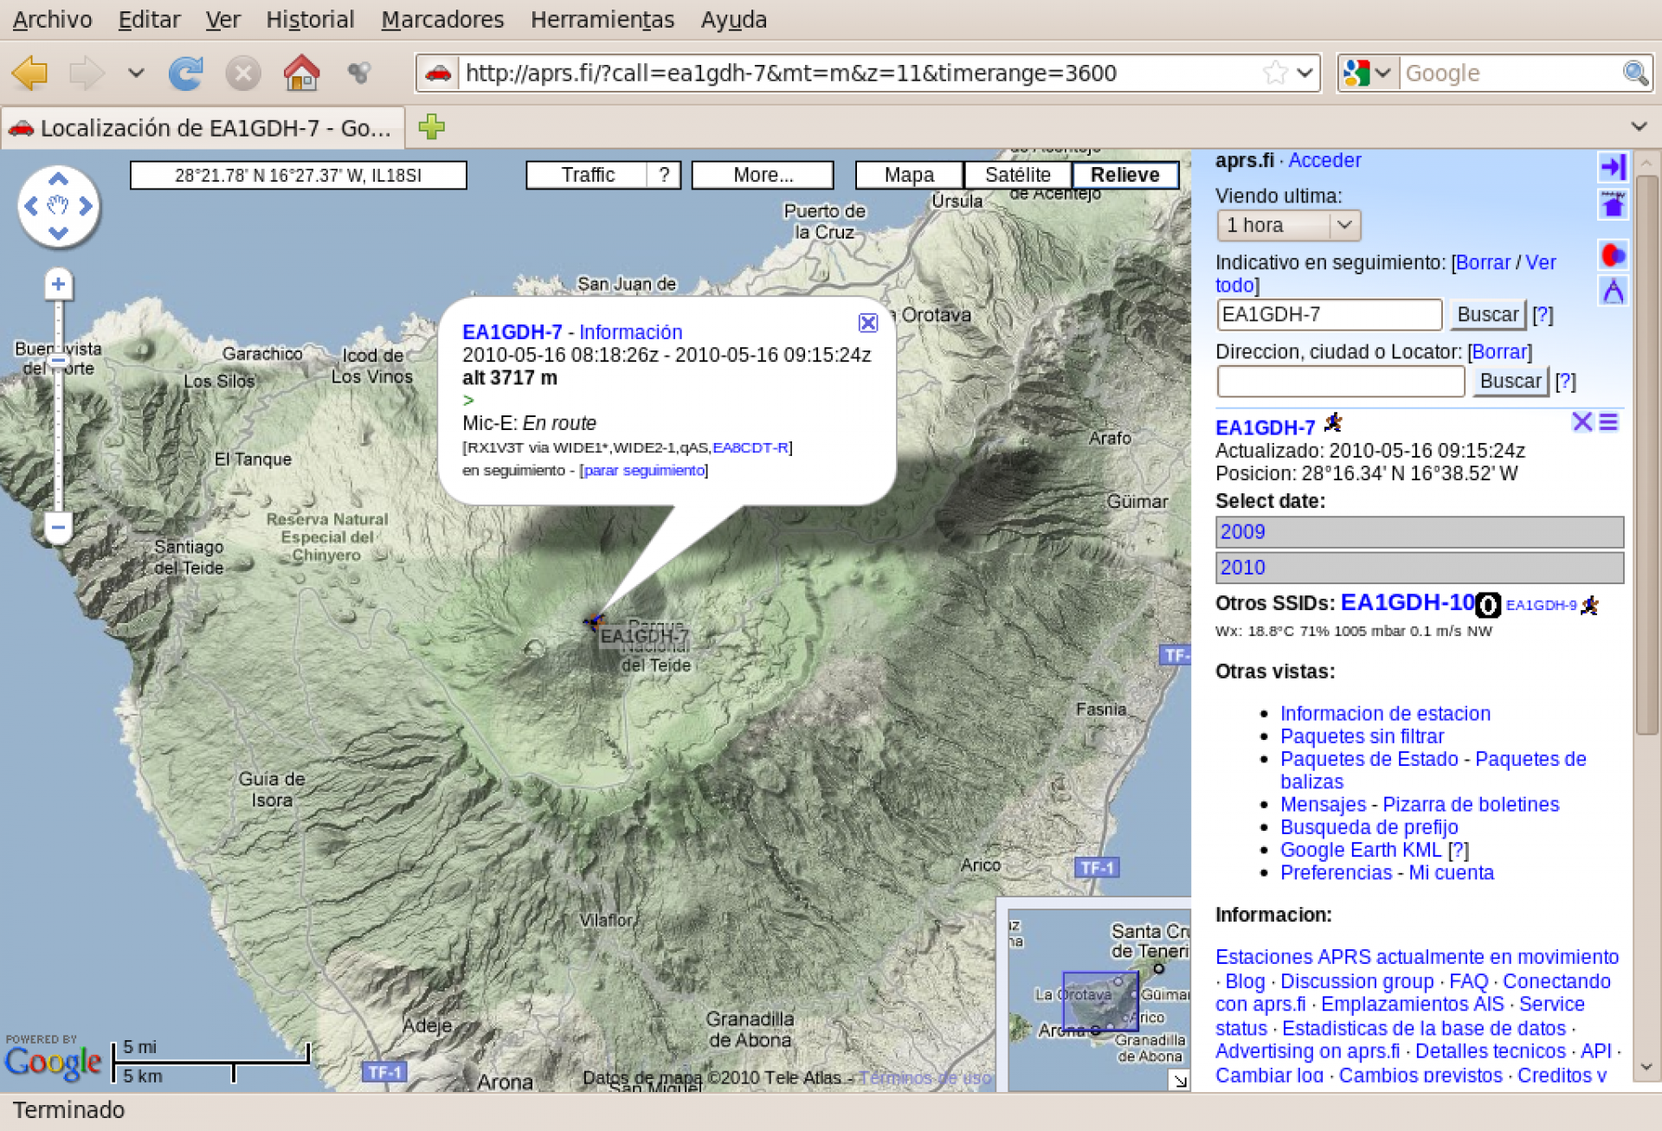
Task: Open the EA1GDH-10 SSID link
Action: pos(1407,602)
